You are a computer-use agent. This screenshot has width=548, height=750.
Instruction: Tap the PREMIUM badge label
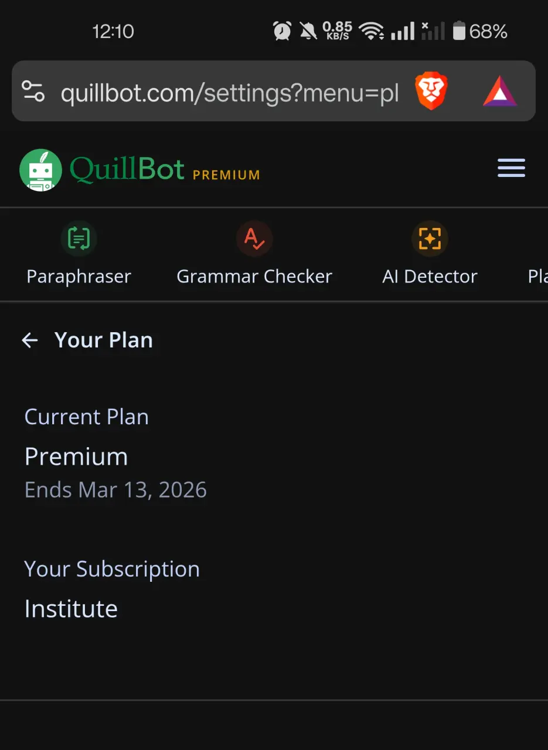(x=226, y=175)
